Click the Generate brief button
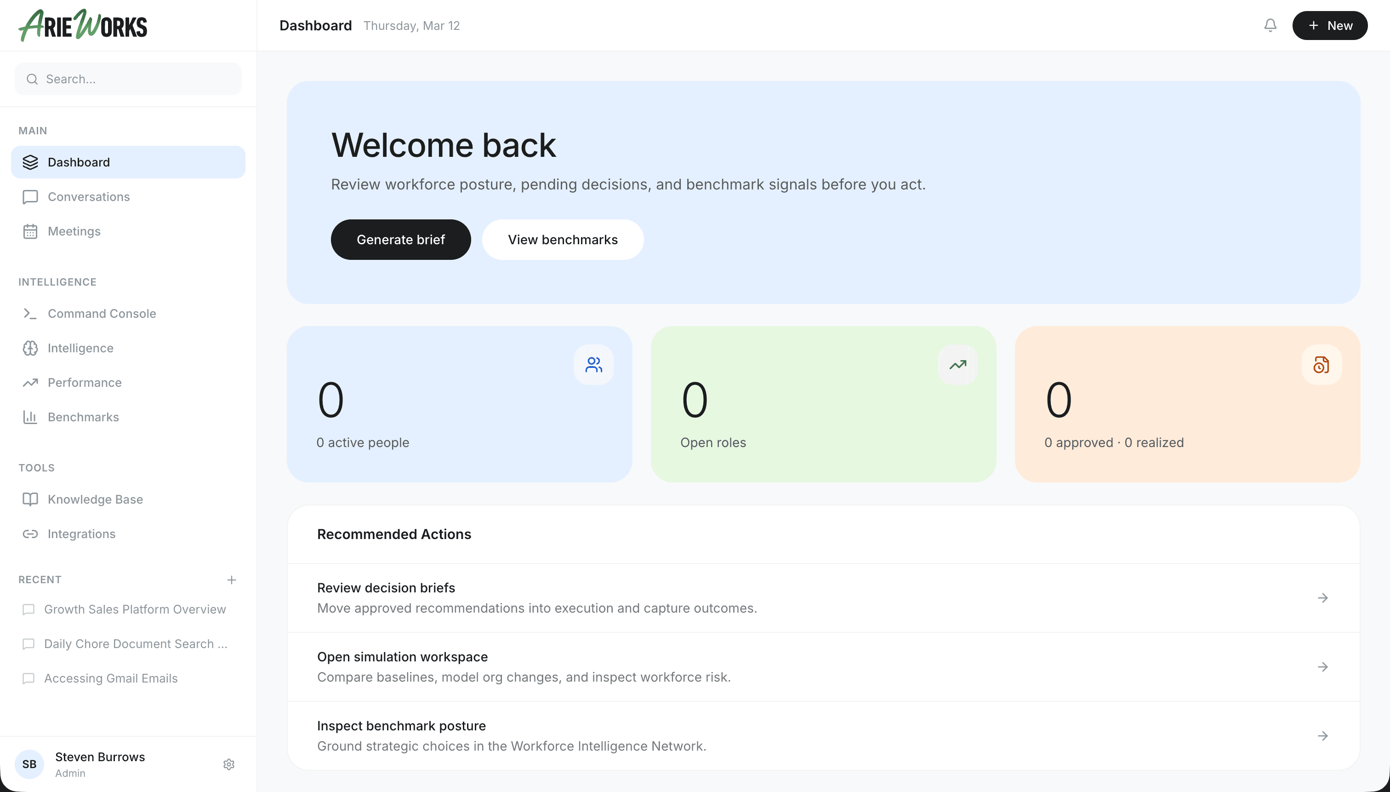This screenshot has width=1390, height=792. click(x=401, y=239)
